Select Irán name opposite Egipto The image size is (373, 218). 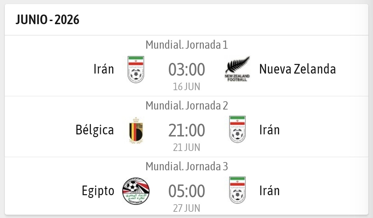tap(269, 191)
